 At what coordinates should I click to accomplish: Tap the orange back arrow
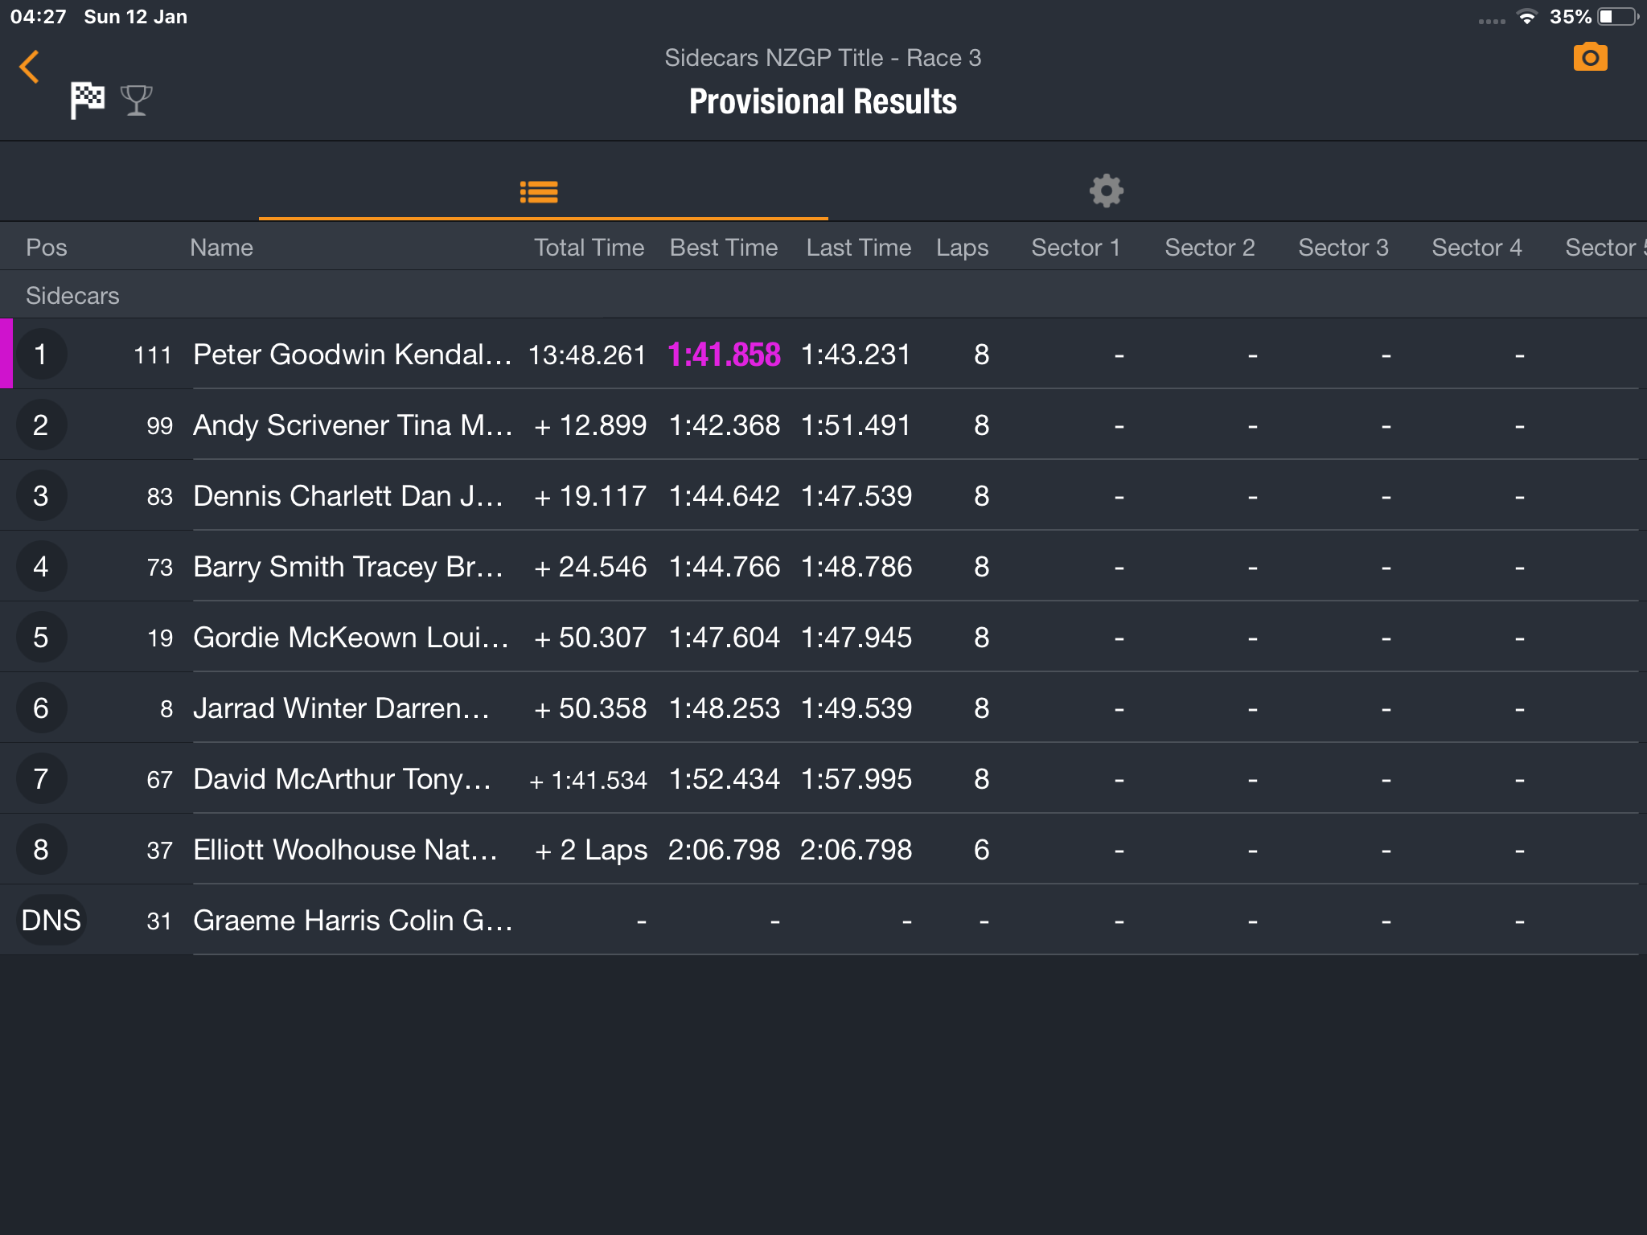(29, 67)
